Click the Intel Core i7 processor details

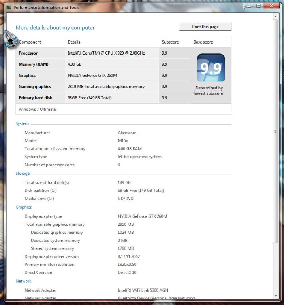click(x=106, y=53)
